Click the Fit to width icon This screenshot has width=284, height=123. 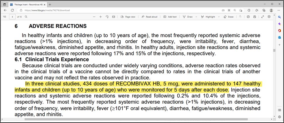click(113, 17)
